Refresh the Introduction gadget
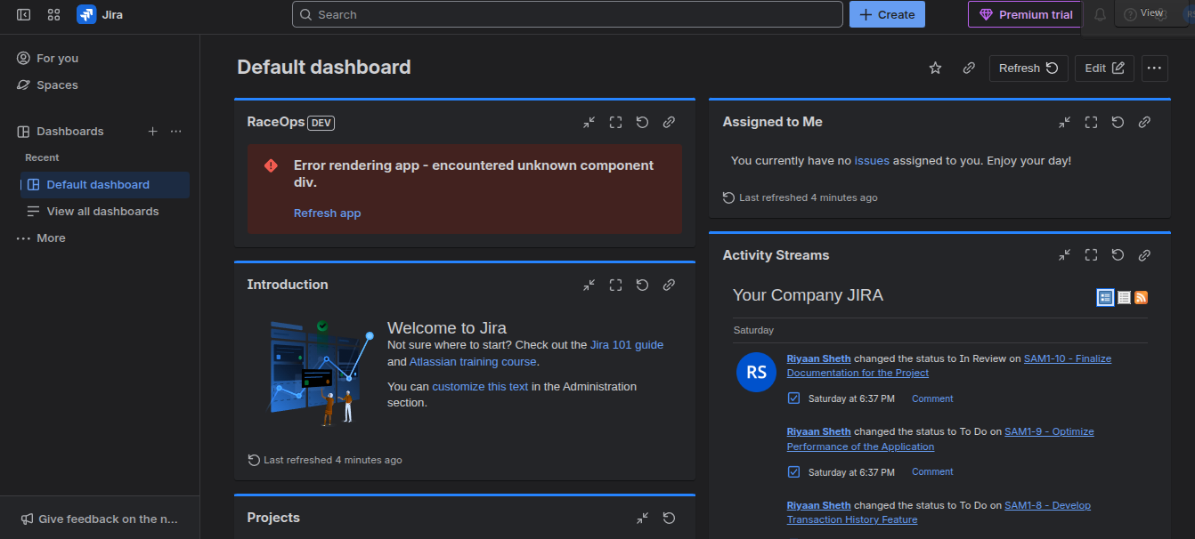This screenshot has width=1195, height=539. pos(642,286)
